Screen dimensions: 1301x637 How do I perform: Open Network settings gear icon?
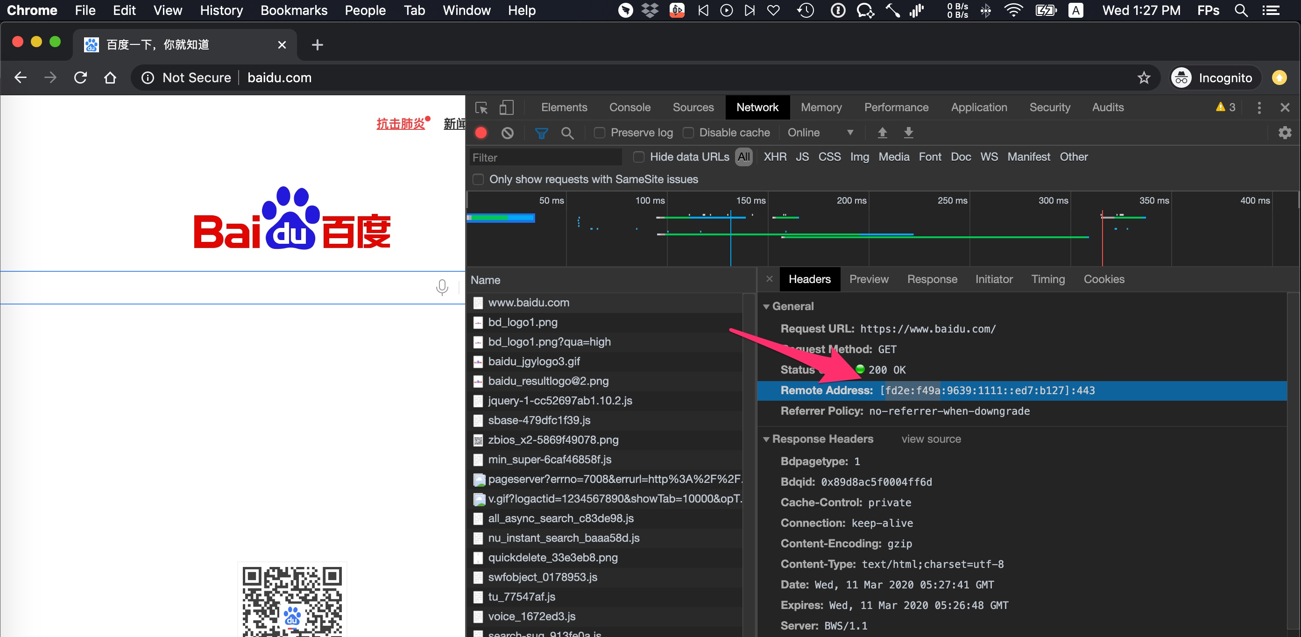1284,133
